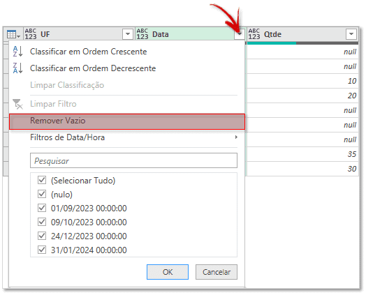Select Remover Vazio menu option

[127, 121]
